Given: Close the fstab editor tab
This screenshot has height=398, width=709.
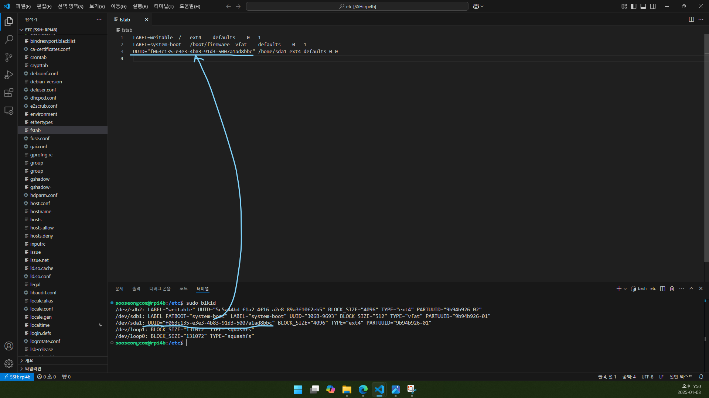Looking at the screenshot, I should (x=147, y=20).
